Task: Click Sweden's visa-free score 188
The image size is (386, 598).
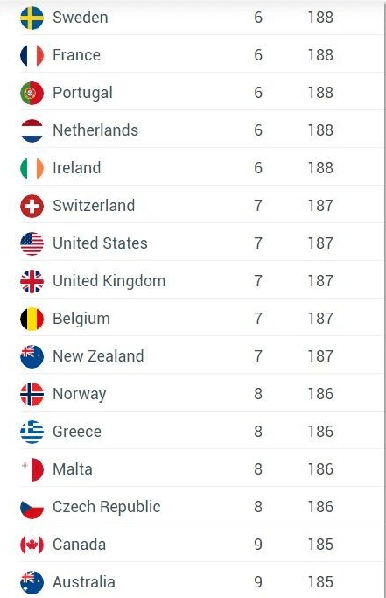Action: click(x=320, y=18)
